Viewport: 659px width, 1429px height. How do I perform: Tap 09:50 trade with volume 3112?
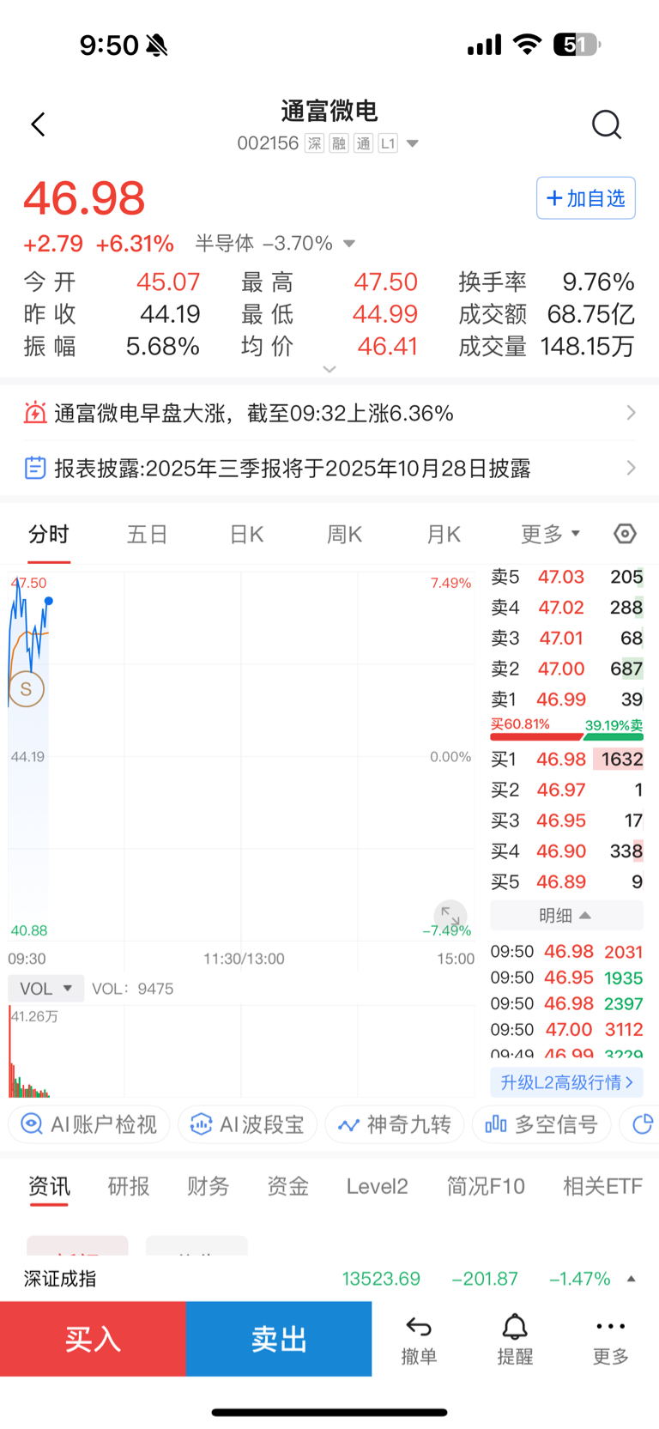click(566, 1029)
